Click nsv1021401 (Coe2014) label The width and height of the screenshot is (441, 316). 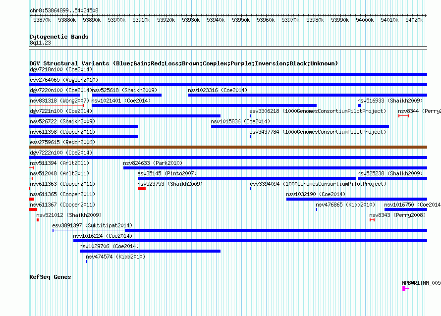(121, 101)
